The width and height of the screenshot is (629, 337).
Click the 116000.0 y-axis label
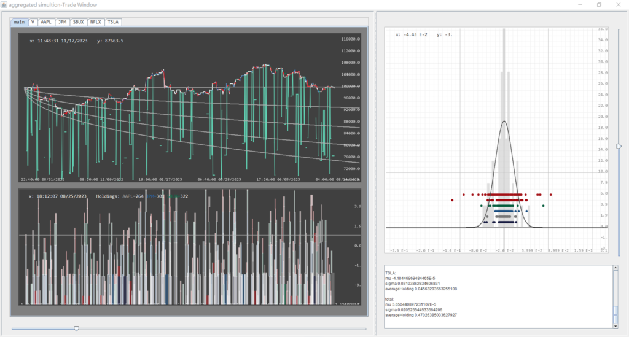pyautogui.click(x=351, y=39)
